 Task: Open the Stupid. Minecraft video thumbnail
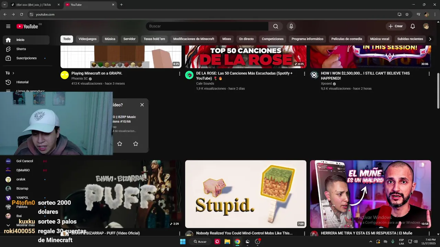tap(246, 194)
